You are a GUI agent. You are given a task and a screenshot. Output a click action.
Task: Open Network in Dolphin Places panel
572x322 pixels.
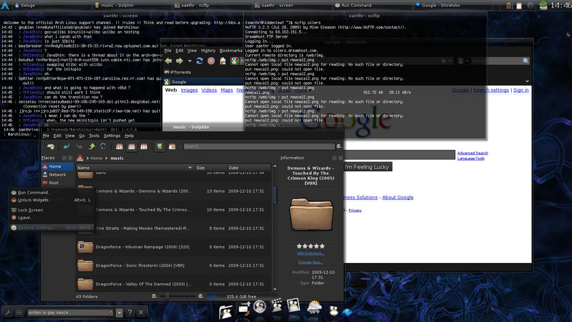coord(55,175)
